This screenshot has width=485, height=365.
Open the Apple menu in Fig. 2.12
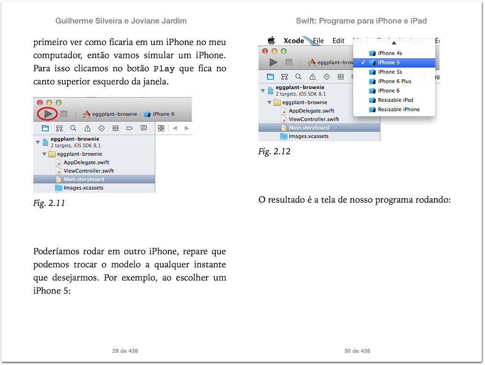[271, 40]
